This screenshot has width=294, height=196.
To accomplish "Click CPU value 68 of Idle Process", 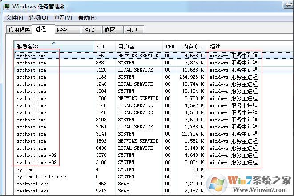I will 168,177.
